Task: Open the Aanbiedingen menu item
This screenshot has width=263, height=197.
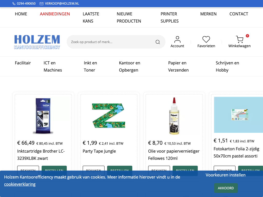Action: tap(55, 14)
